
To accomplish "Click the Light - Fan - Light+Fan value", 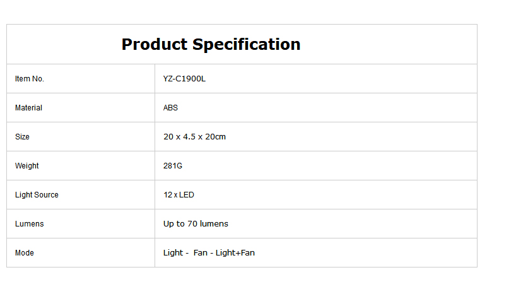I will click(x=209, y=253).
